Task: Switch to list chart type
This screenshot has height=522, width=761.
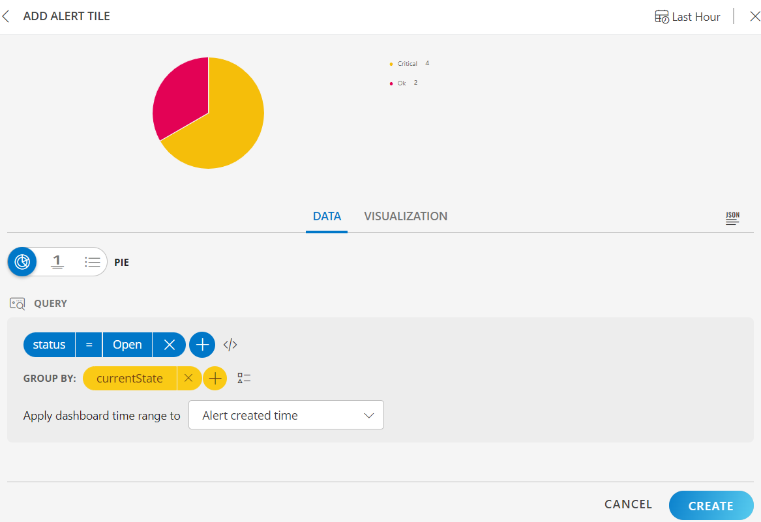Action: [92, 262]
